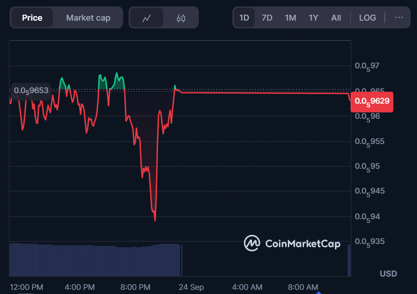Set time range to 1D

pos(244,18)
